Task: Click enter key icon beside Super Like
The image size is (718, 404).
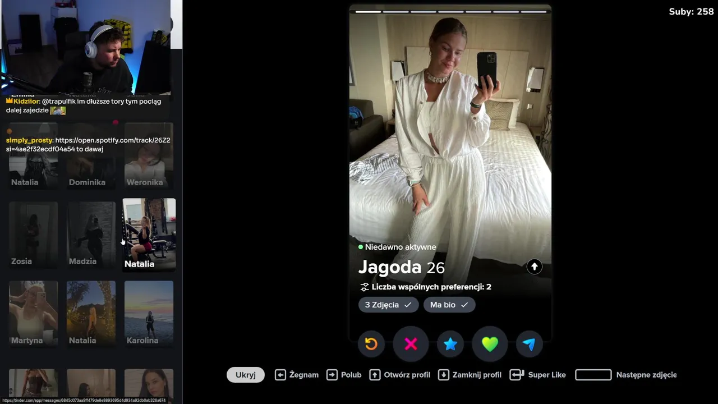Action: point(517,375)
